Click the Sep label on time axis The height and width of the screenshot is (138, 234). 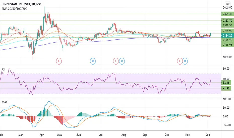(145, 135)
